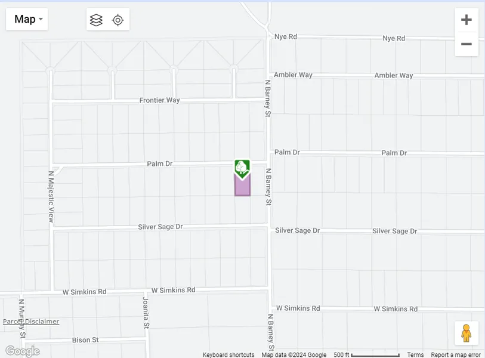
Task: Open the Map type dropdown
Action: coord(27,19)
